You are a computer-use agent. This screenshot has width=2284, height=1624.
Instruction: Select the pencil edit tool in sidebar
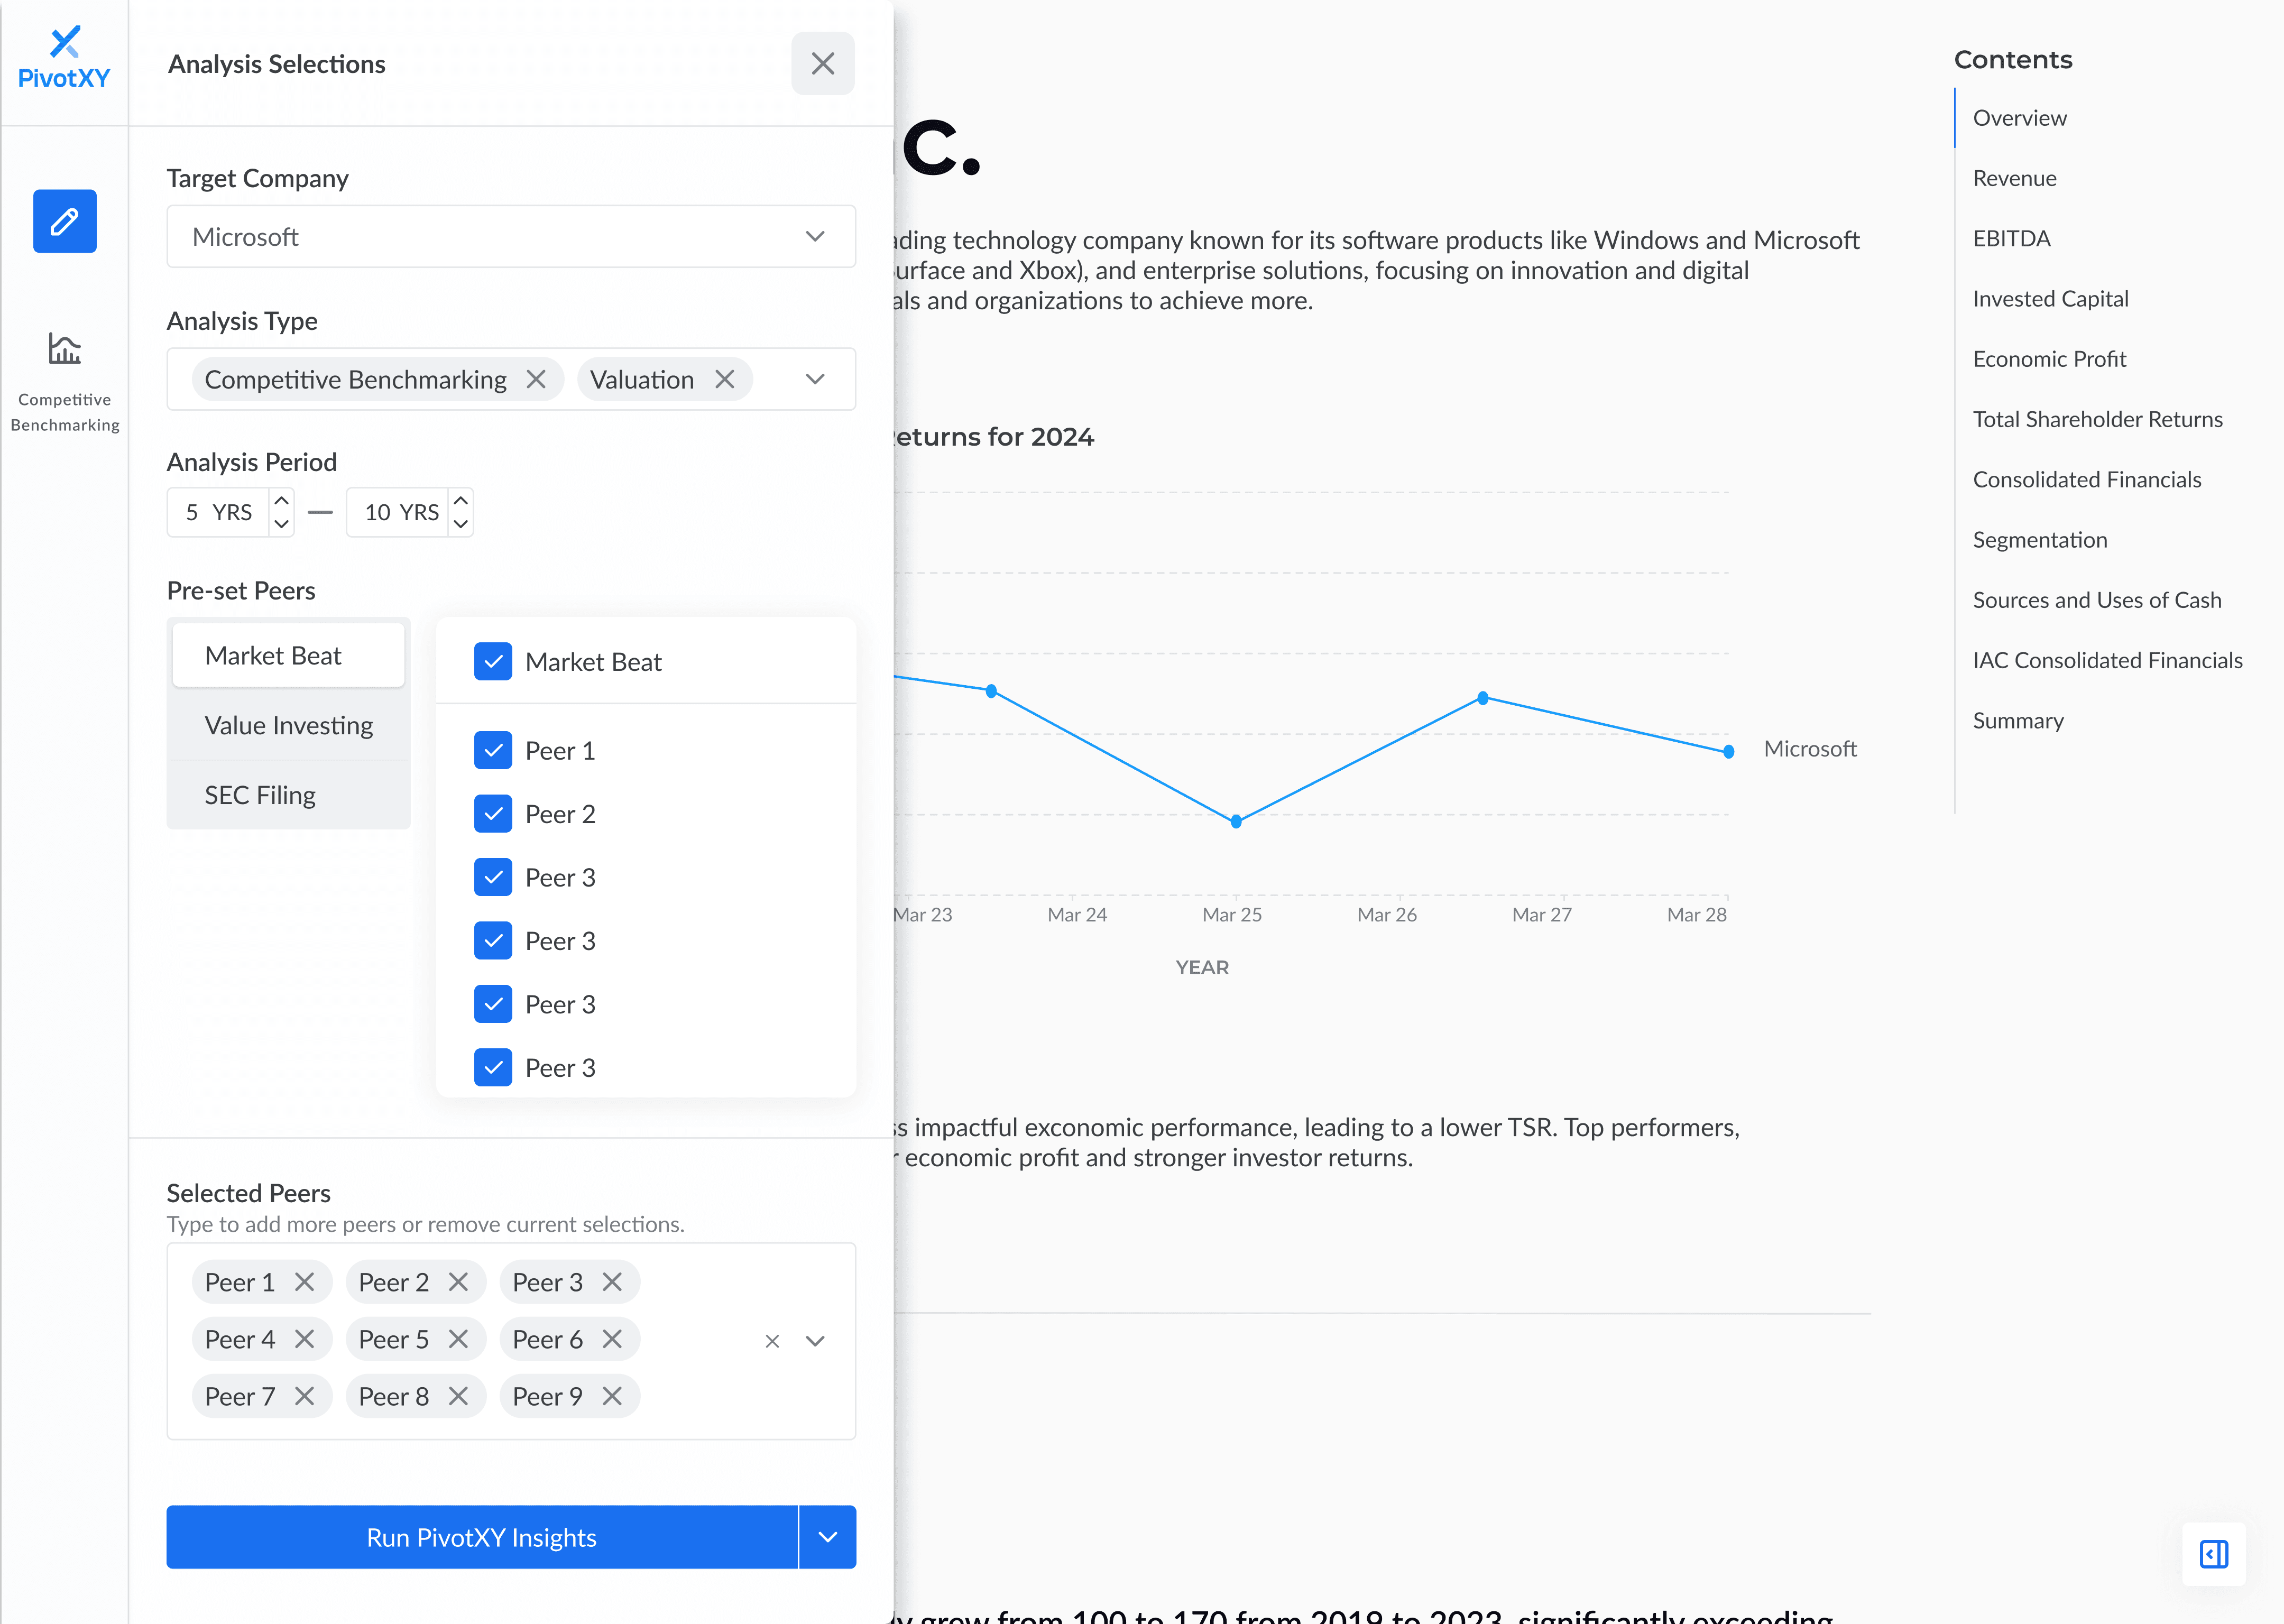coord(64,221)
